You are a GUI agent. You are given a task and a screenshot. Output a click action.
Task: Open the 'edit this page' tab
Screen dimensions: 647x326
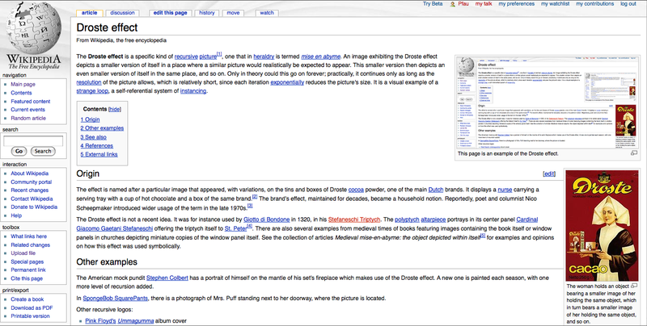[x=169, y=13]
